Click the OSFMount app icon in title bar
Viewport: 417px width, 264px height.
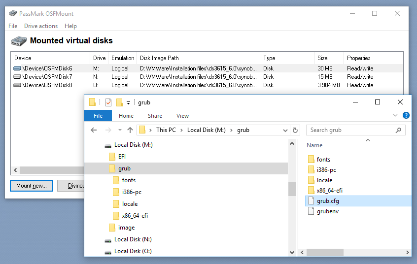(13, 13)
